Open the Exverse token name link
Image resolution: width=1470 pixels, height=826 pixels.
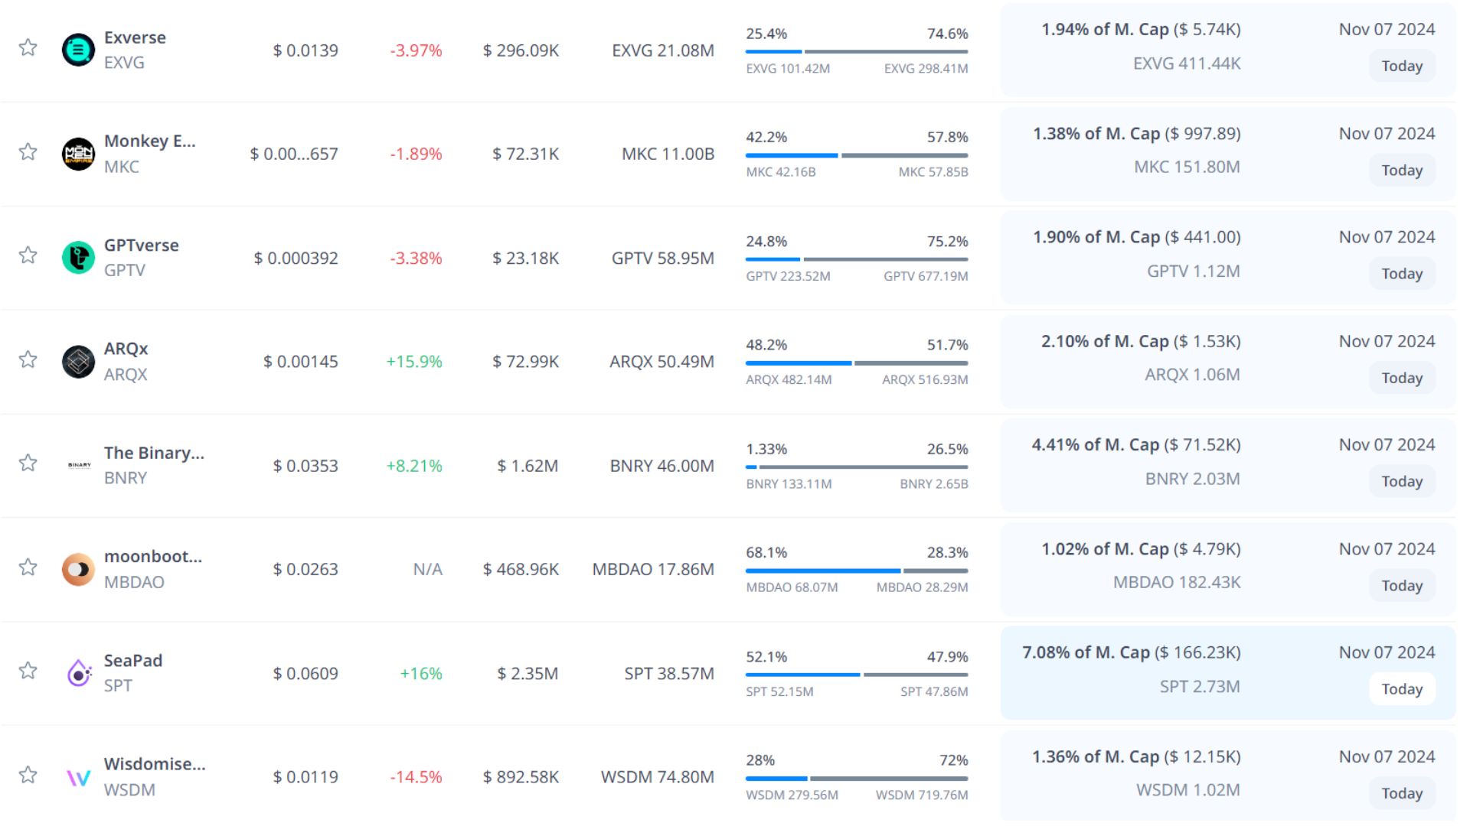click(135, 37)
